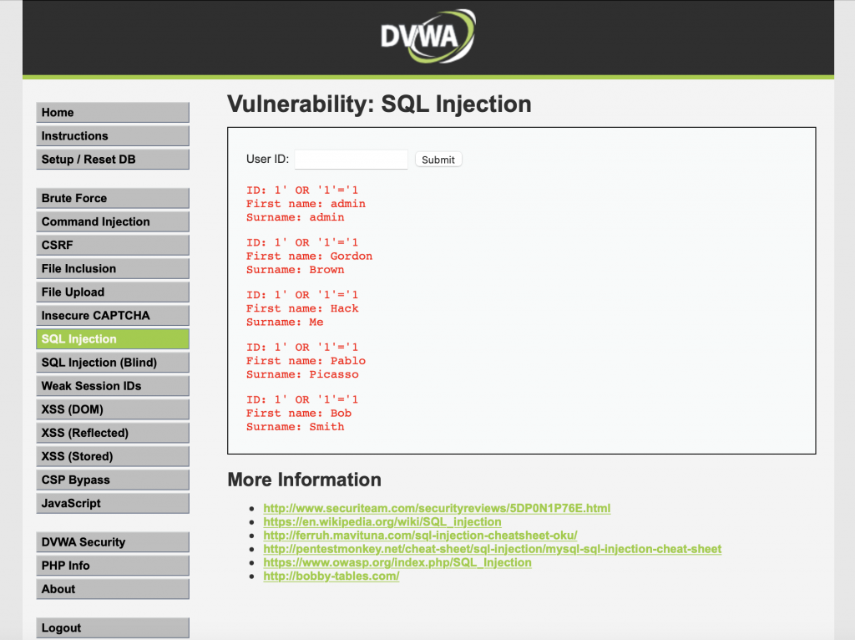Log out using Logout button
The width and height of the screenshot is (855, 640).
click(x=113, y=627)
